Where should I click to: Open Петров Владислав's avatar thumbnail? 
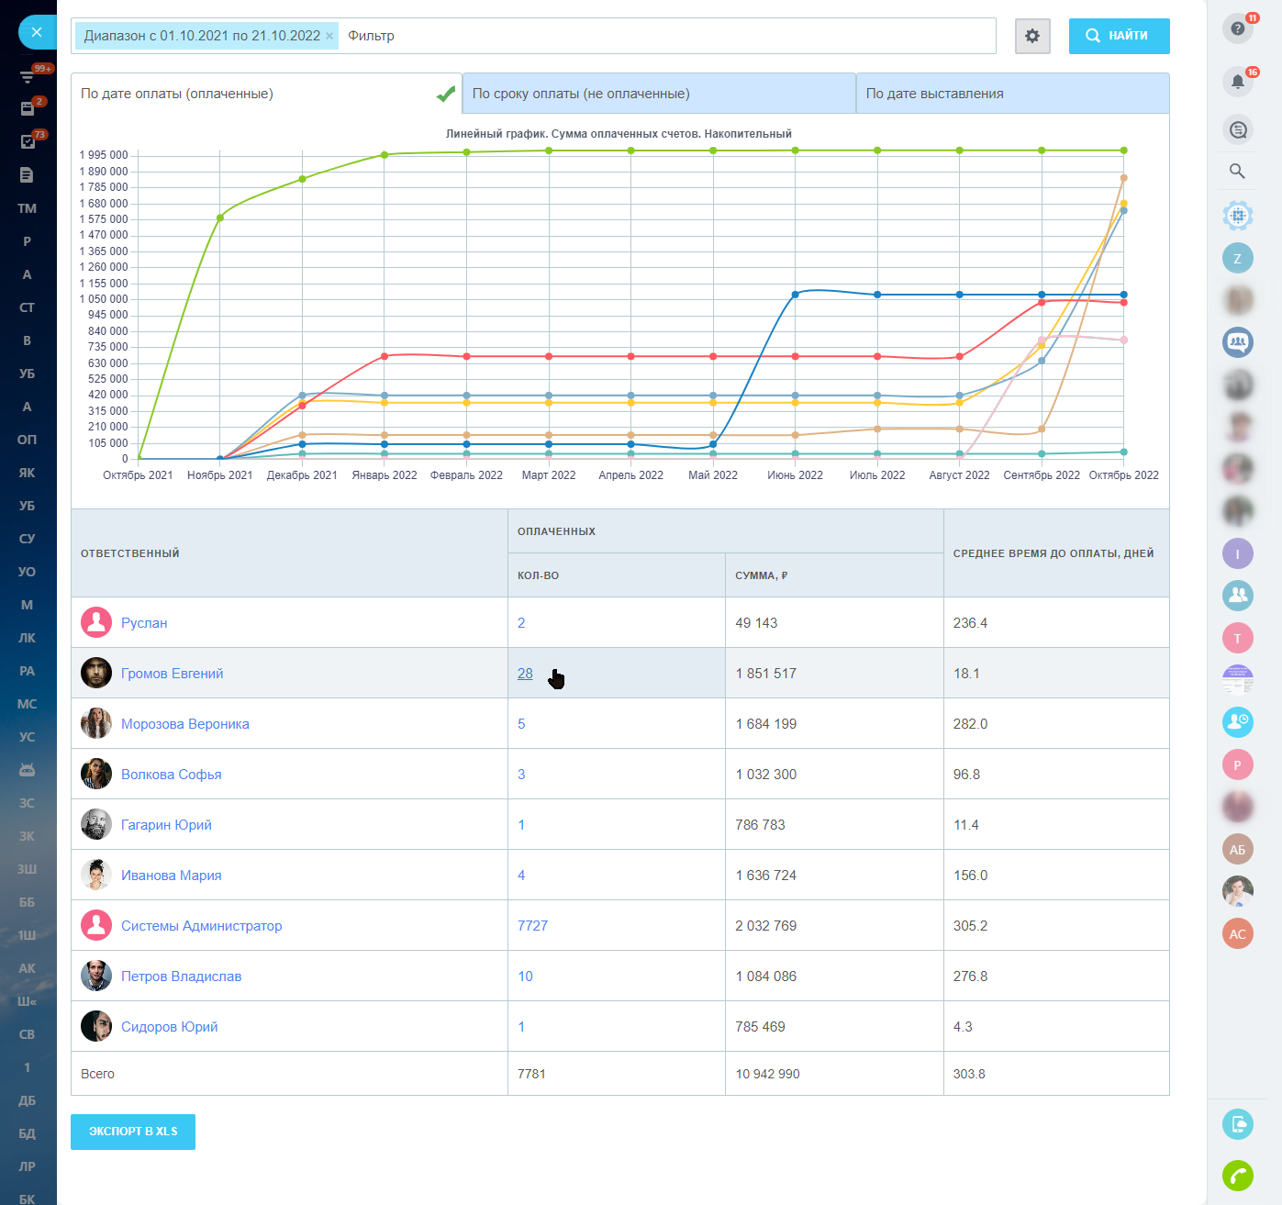96,976
